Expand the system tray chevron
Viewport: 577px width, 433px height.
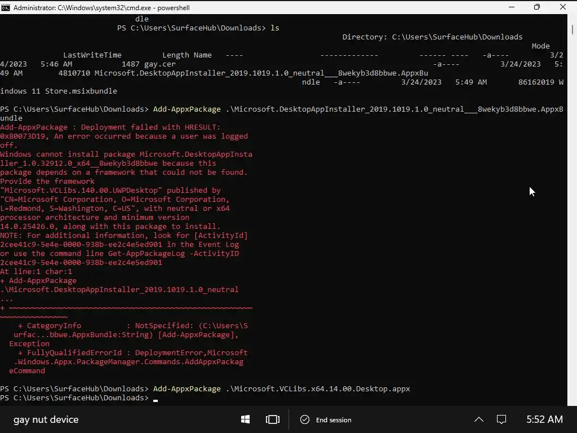point(479,419)
